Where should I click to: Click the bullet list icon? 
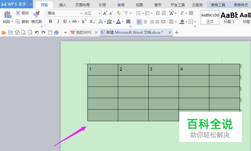pos(139,13)
